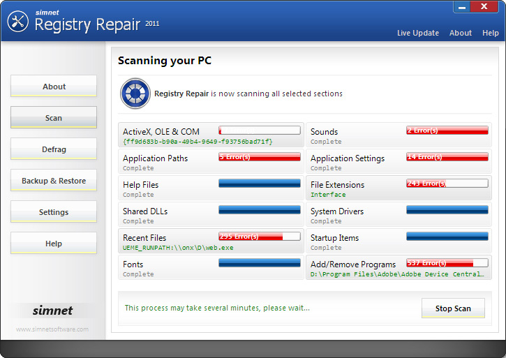The height and width of the screenshot is (358, 506).
Task: Select the Scan sidebar button
Action: 54,118
